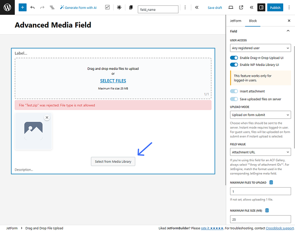
Task: Open preview in new tab icon
Action: coord(241,7)
